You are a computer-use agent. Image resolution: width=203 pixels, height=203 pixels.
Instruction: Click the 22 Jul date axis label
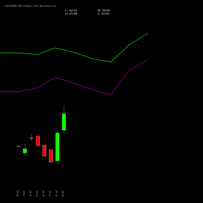[x=30, y=194]
